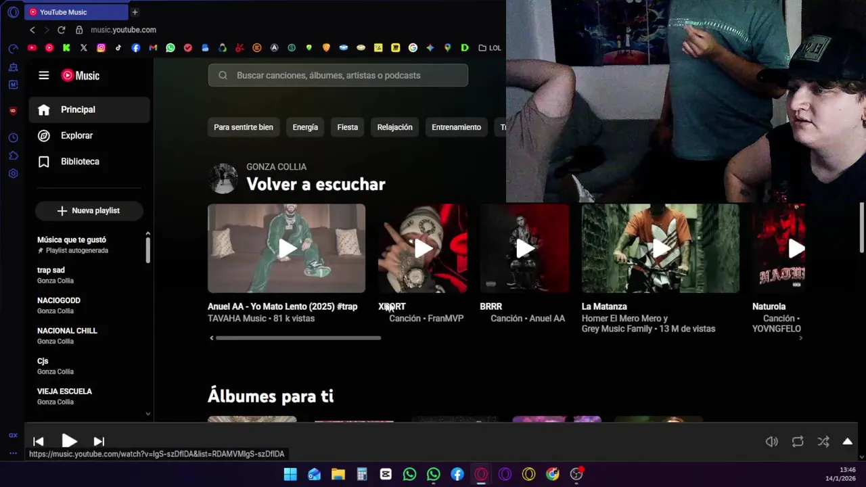Click the search magnifier icon
The height and width of the screenshot is (487, 866).
[x=223, y=75]
